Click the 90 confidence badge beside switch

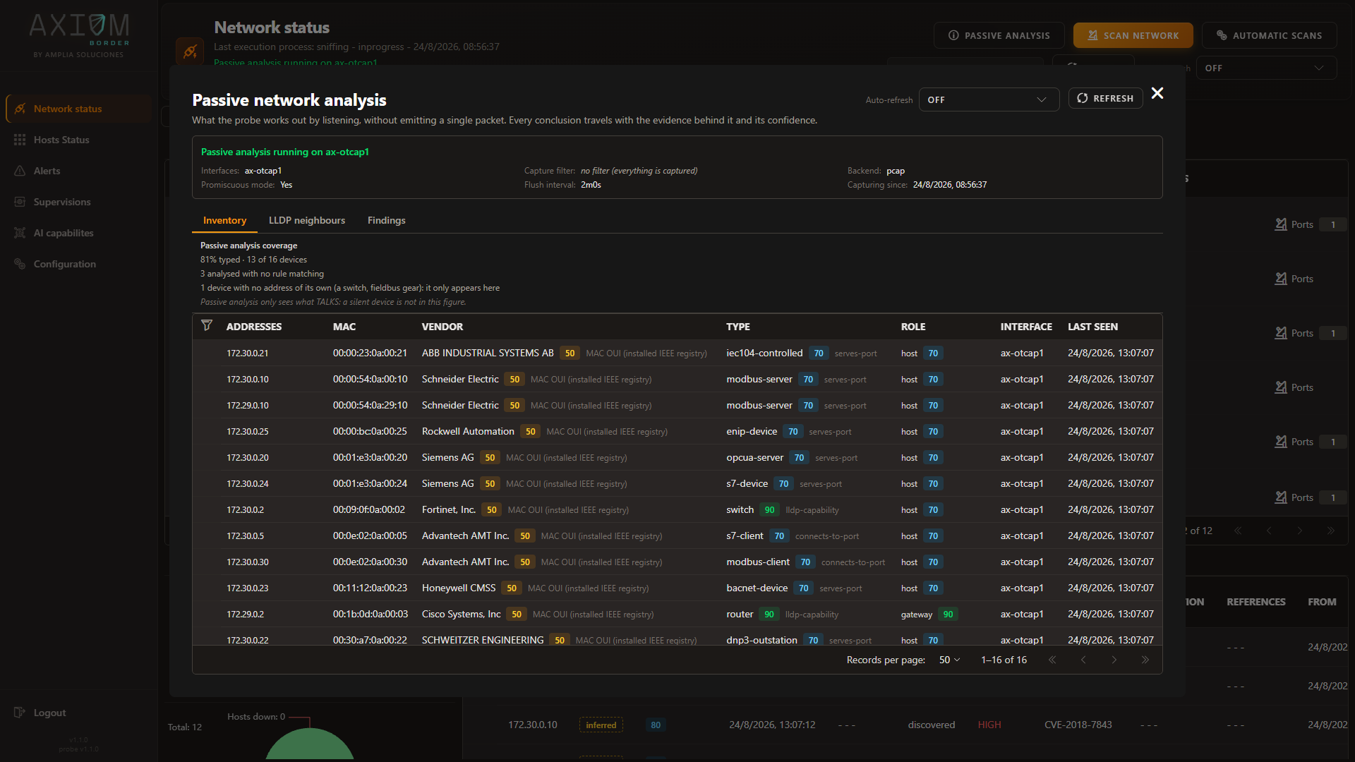point(769,509)
